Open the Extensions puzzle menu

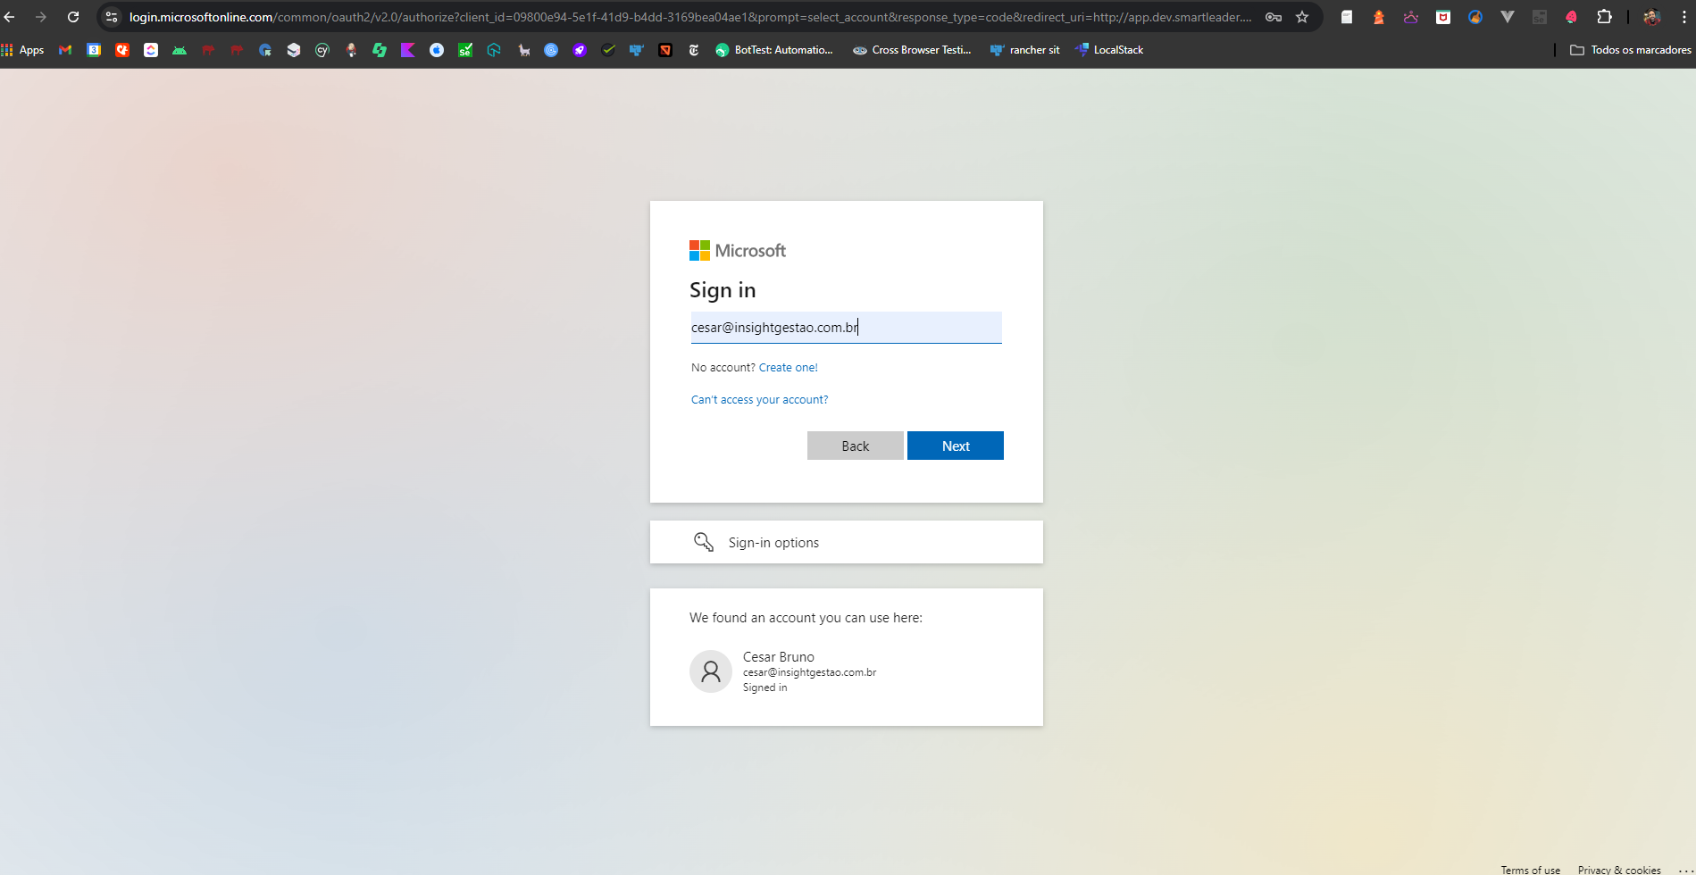point(1604,17)
